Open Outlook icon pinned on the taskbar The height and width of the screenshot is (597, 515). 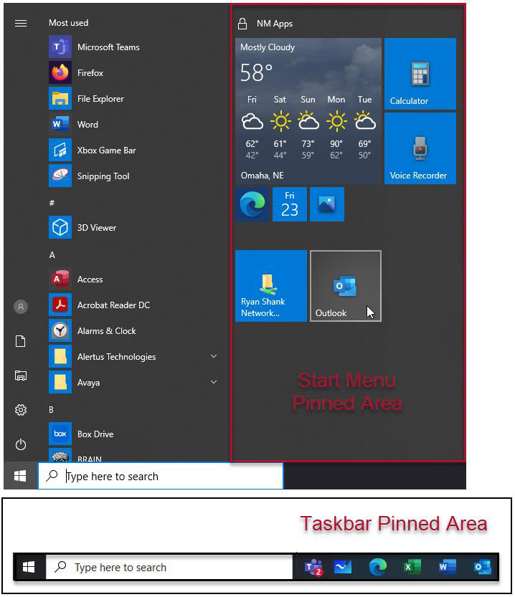click(482, 568)
